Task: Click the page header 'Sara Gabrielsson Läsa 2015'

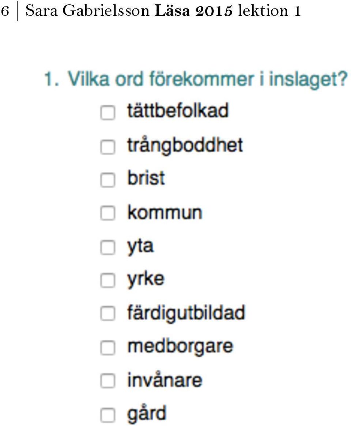Action: 129,11
